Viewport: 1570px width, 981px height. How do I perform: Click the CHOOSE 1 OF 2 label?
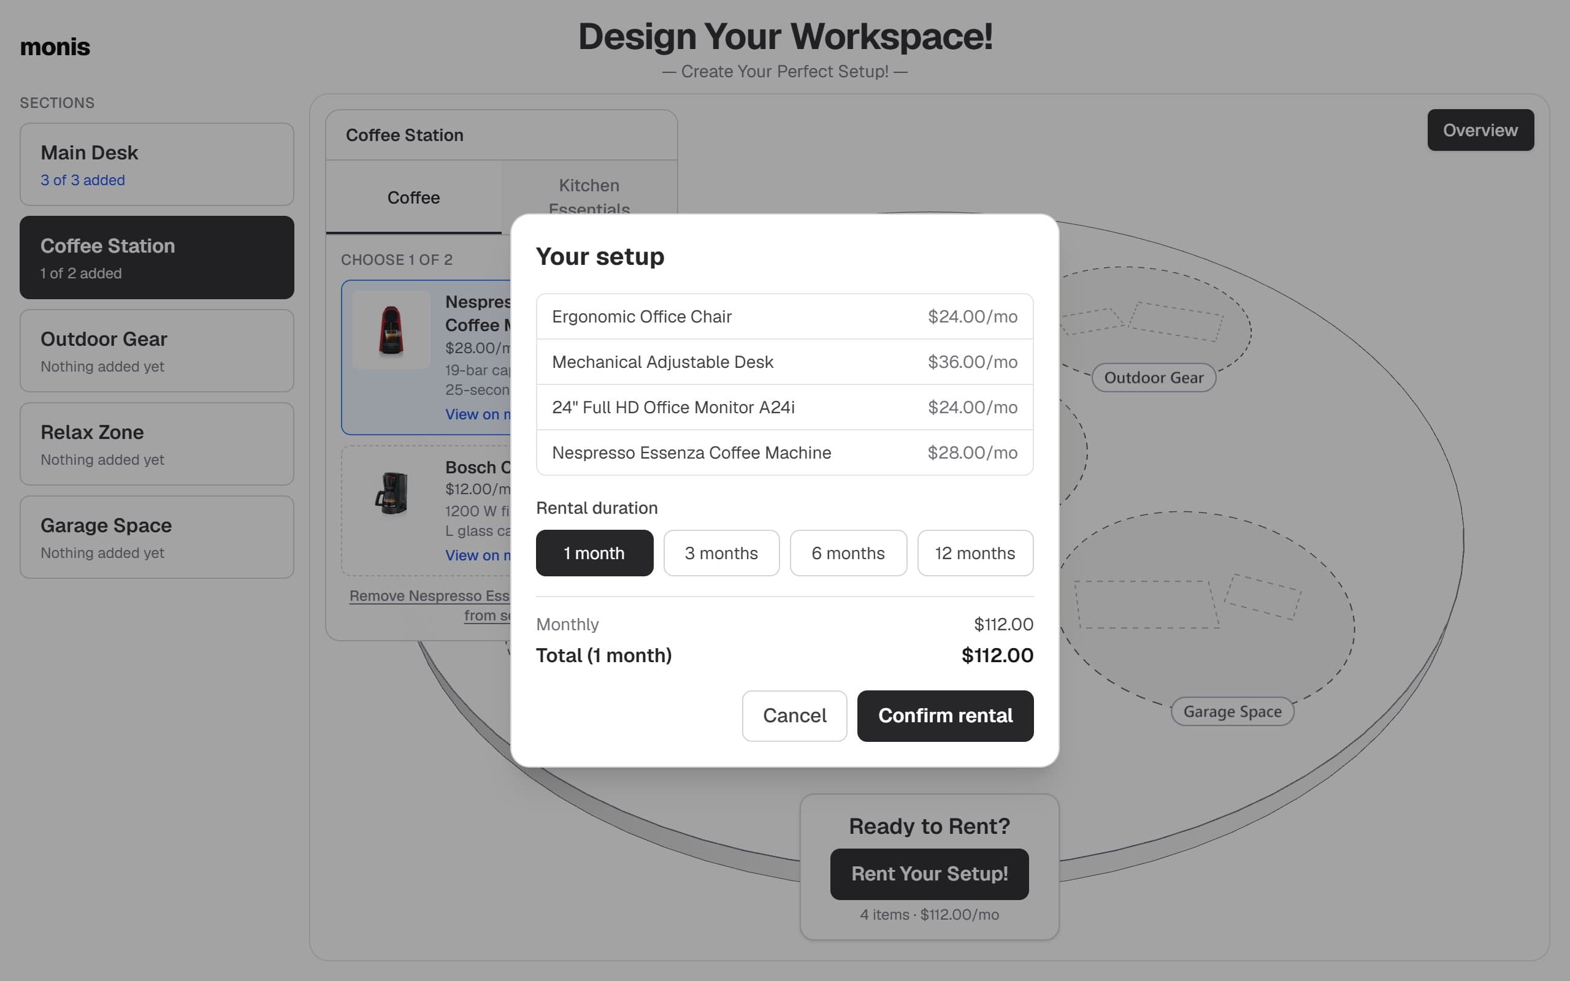[x=396, y=259]
